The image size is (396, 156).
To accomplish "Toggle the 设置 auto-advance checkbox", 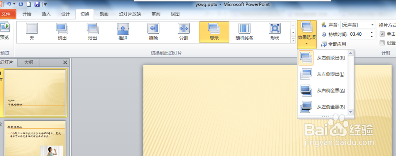I will [382, 43].
